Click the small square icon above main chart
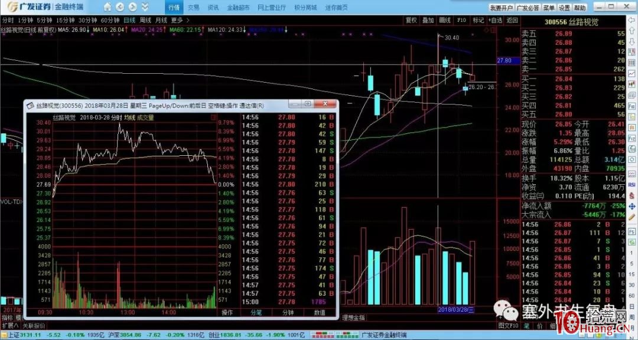 493,30
